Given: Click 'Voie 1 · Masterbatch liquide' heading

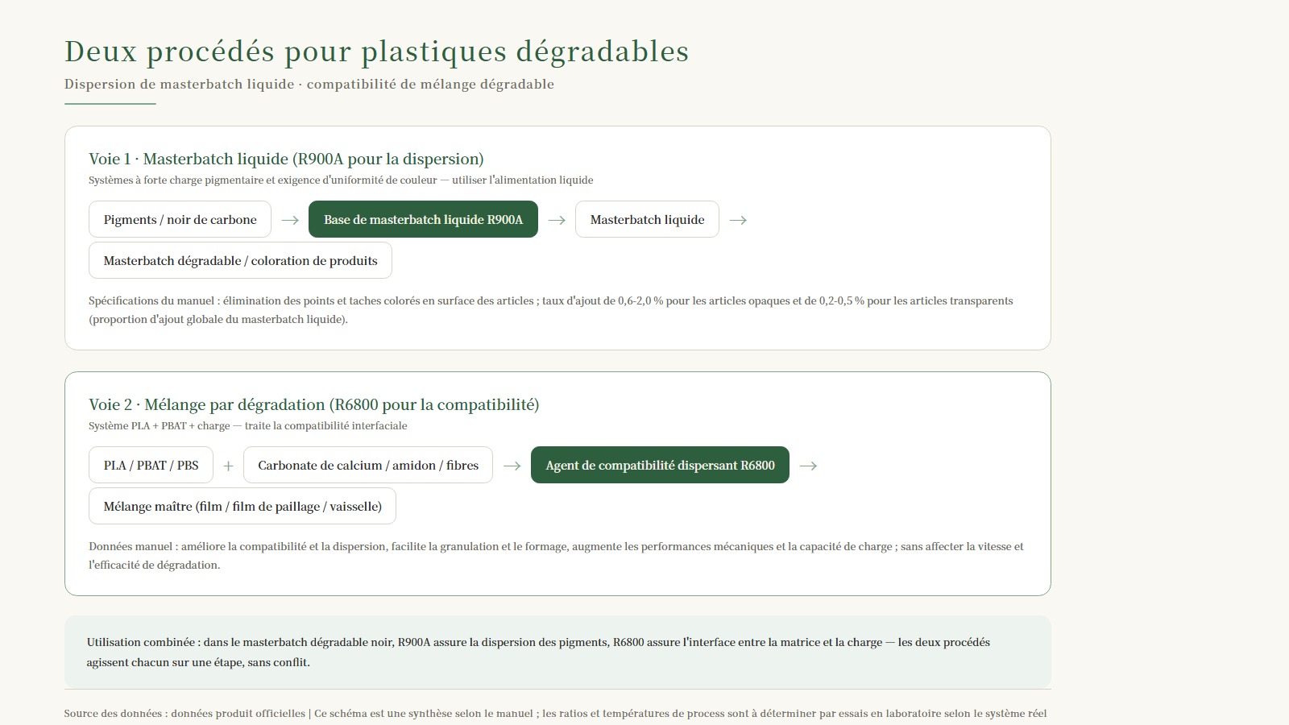Looking at the screenshot, I should click(286, 159).
